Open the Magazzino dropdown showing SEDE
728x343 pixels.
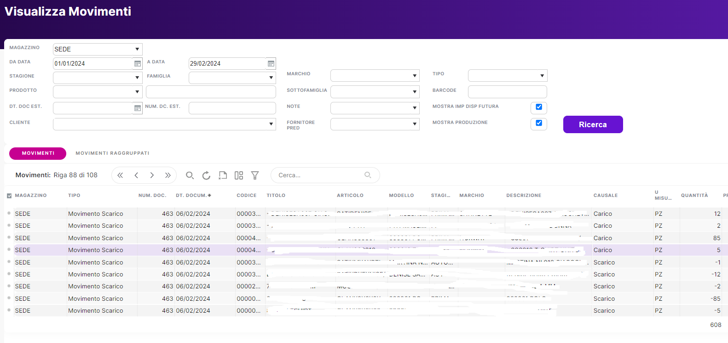pyautogui.click(x=97, y=49)
